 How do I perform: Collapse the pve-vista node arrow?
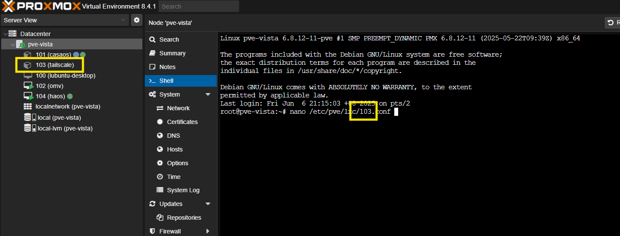pos(12,44)
